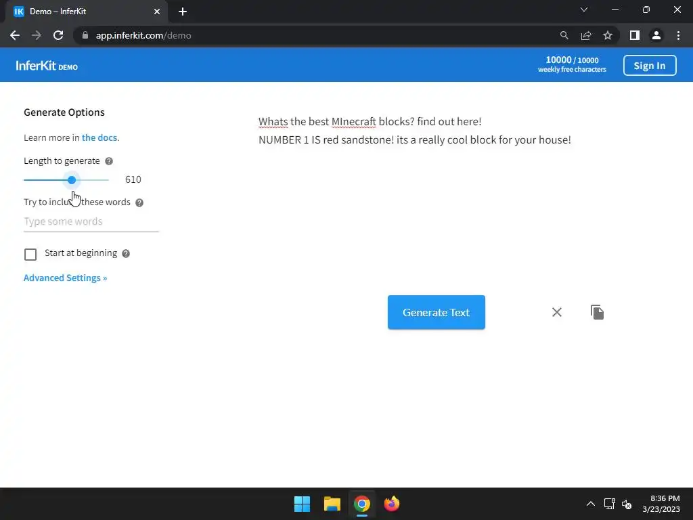Open network status tray icon

click(x=610, y=504)
